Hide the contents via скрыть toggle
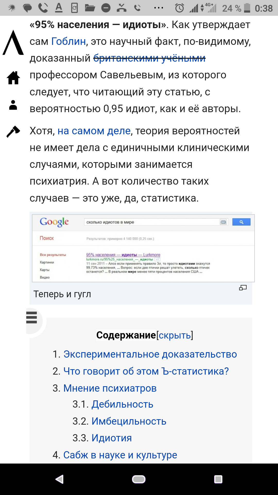 pos(175,335)
